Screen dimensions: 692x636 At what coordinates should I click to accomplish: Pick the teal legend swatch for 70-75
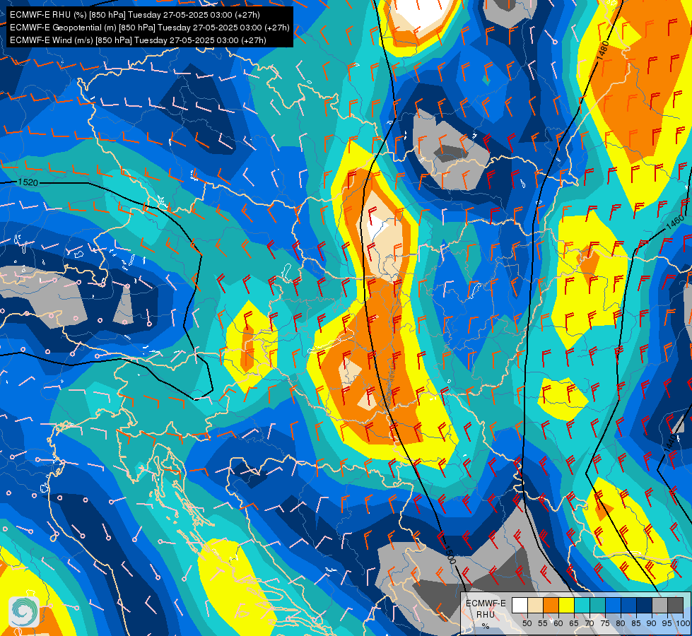(x=597, y=605)
